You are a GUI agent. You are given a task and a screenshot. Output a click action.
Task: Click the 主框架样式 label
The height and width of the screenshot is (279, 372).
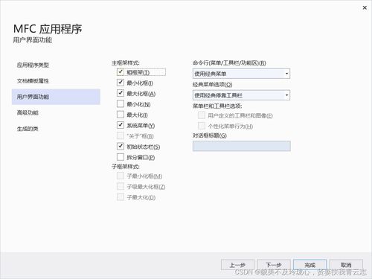click(x=126, y=63)
